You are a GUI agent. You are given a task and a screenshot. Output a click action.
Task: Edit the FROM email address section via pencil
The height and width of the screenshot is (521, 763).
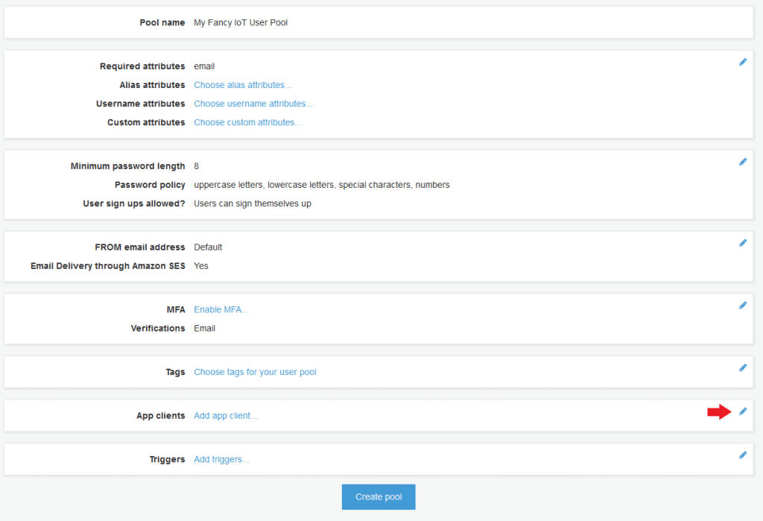pos(742,242)
